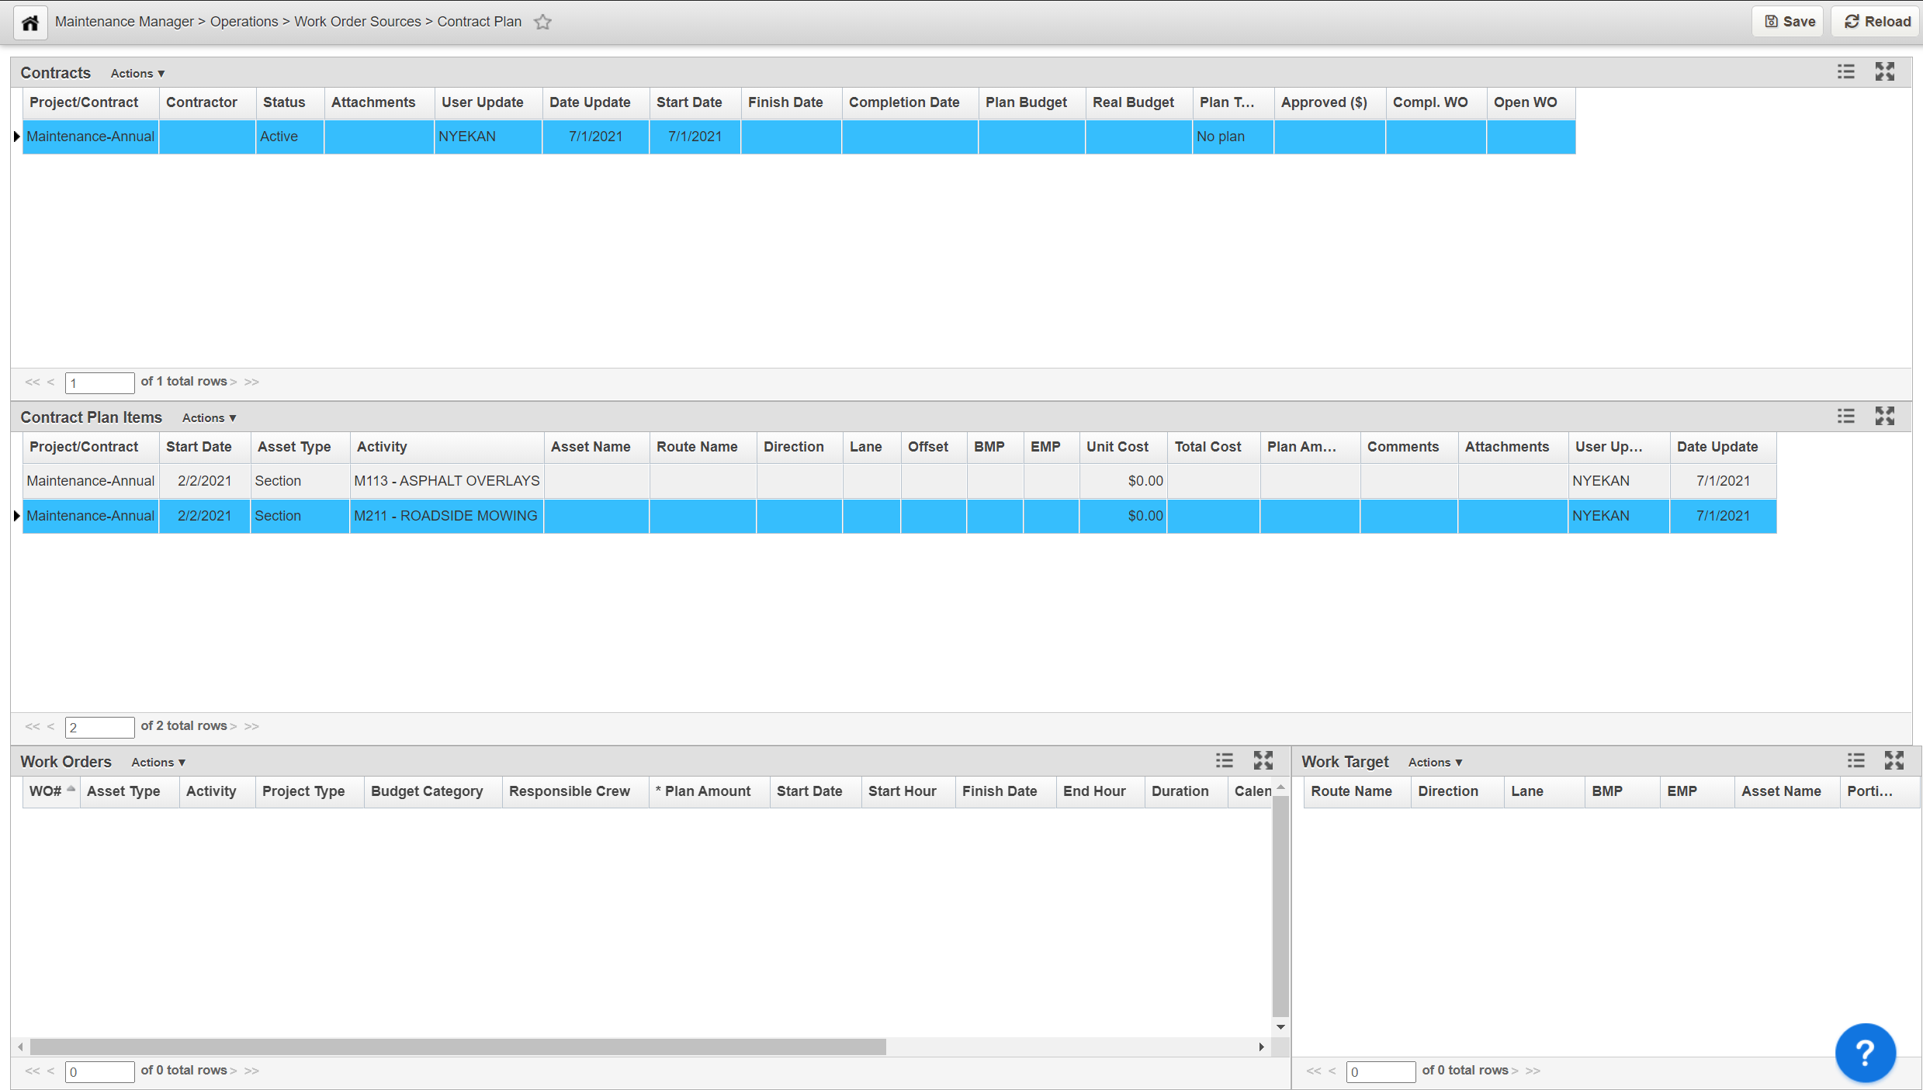Screen dimensions: 1923x1090
Task: Select the M113 - ASPHALT OVERLAYS row
Action: 446,481
